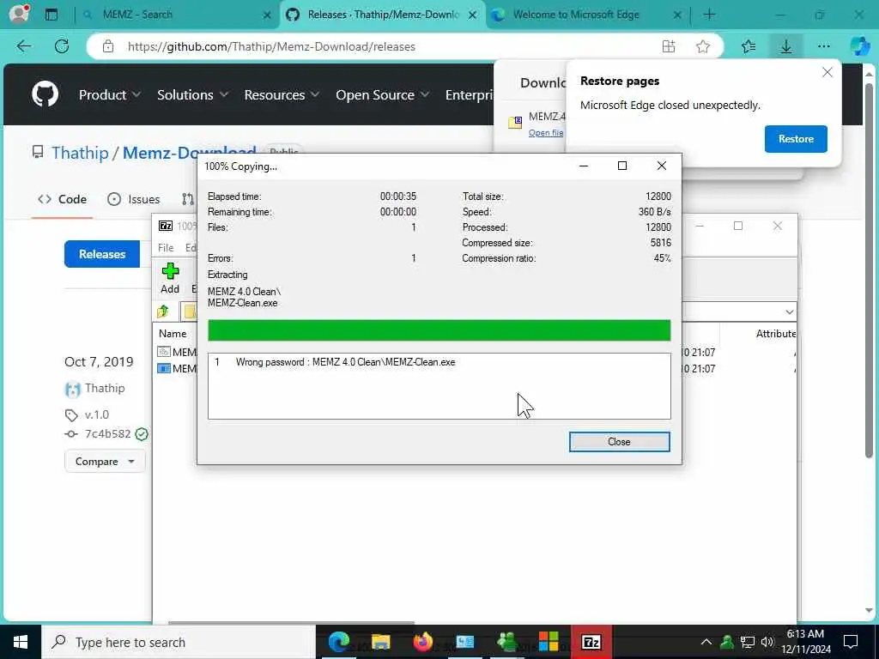This screenshot has width=879, height=659.
Task: Click the Memz-Download repository name link
Action: point(189,153)
